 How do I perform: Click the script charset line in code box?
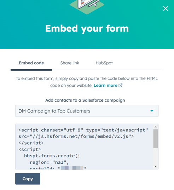(x=83, y=130)
